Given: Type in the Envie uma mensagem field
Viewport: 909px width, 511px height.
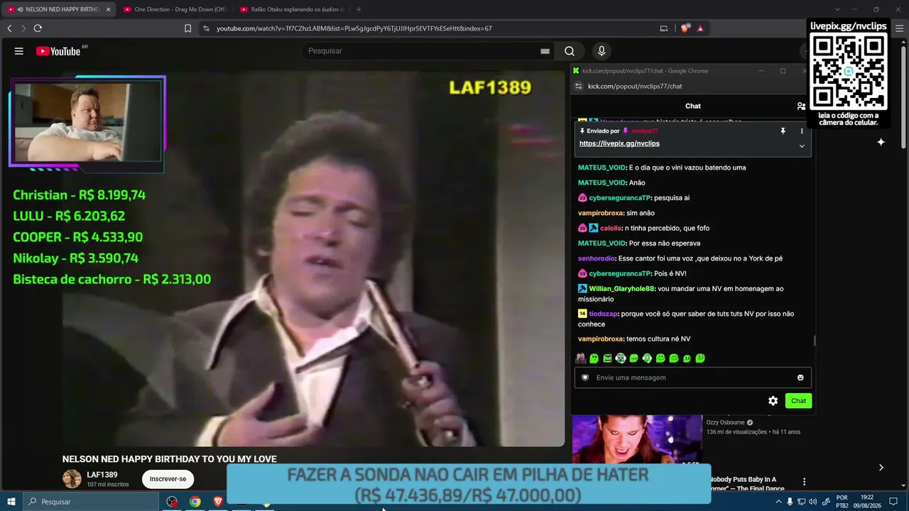Looking at the screenshot, I should coord(692,378).
